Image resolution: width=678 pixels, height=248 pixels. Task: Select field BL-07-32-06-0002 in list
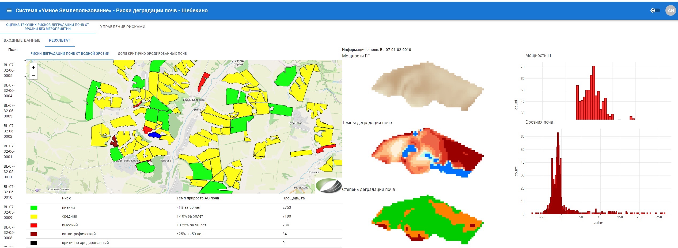9,131
